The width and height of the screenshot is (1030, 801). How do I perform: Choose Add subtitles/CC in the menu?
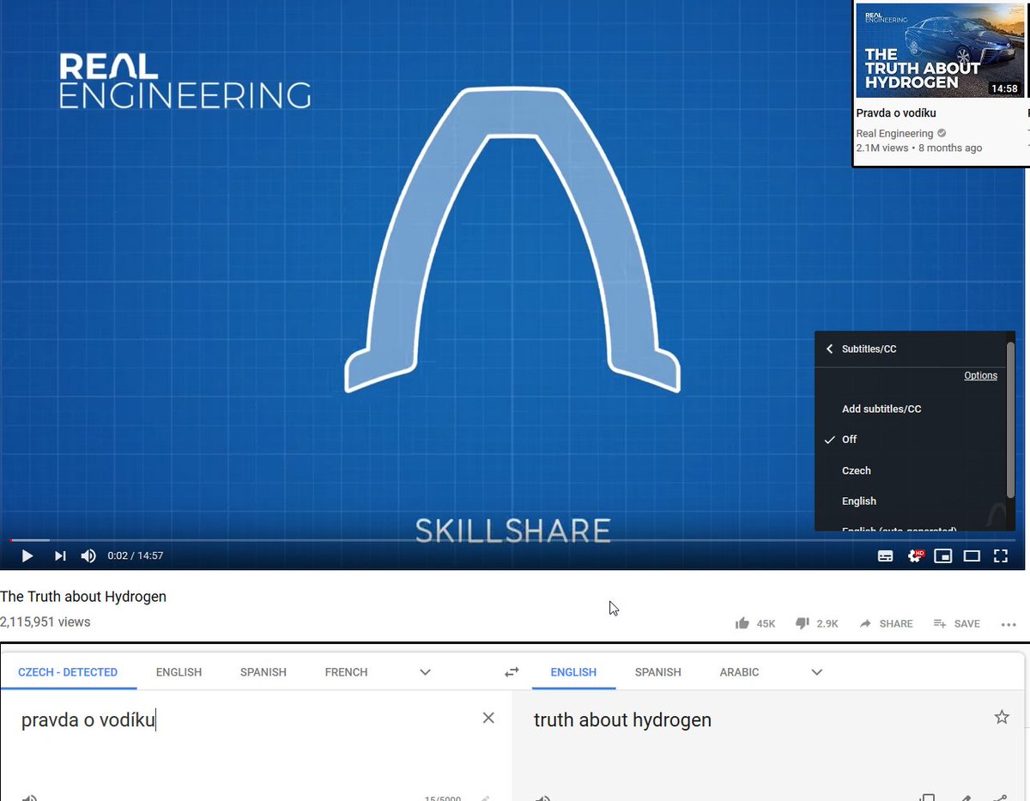[882, 410]
